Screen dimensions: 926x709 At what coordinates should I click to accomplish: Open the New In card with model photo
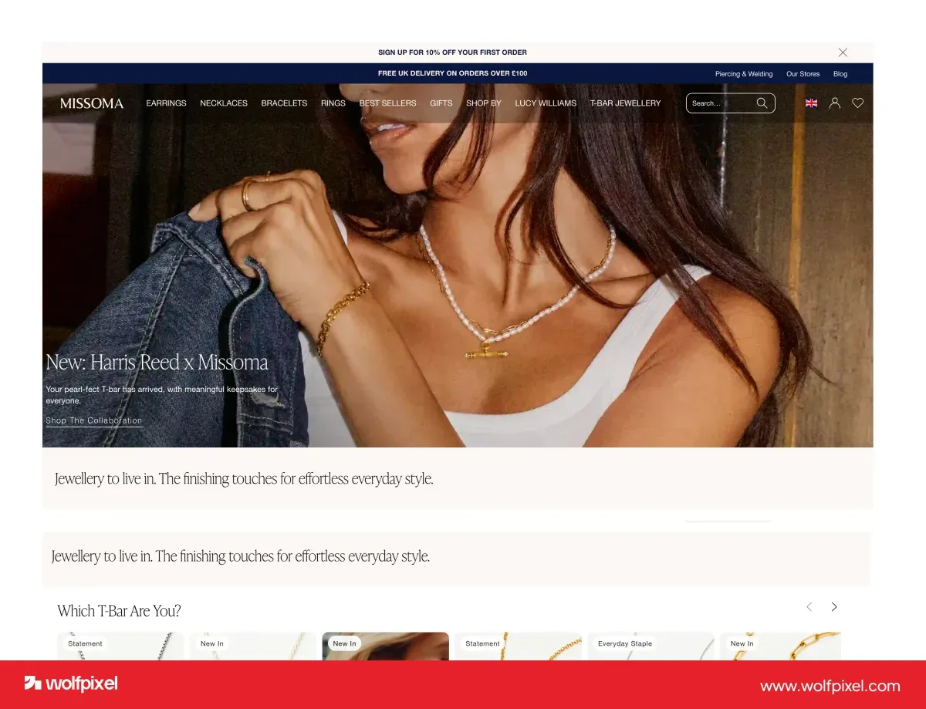point(385,647)
